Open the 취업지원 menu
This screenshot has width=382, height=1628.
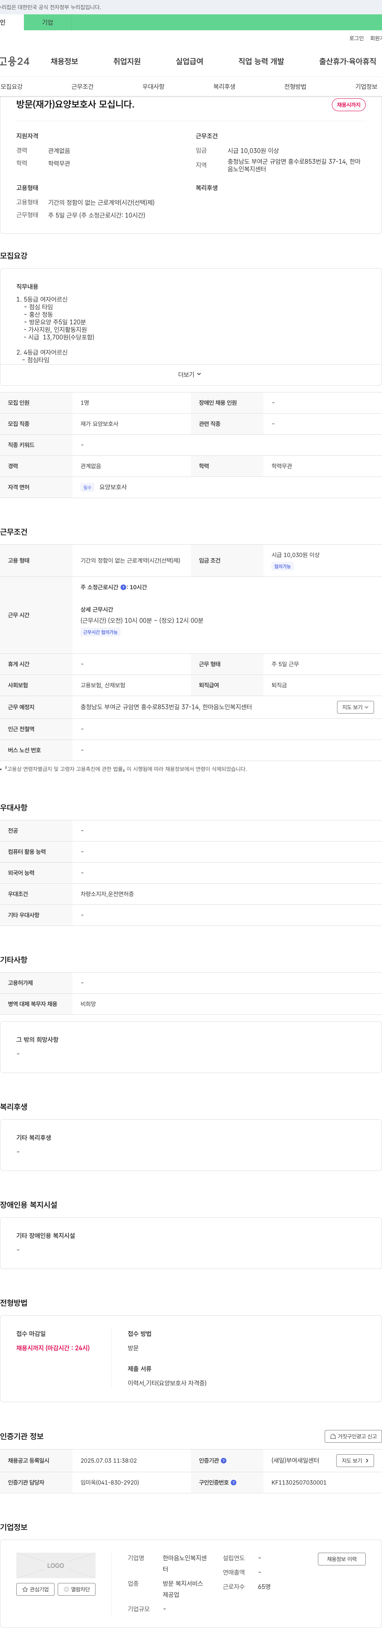pyautogui.click(x=127, y=61)
